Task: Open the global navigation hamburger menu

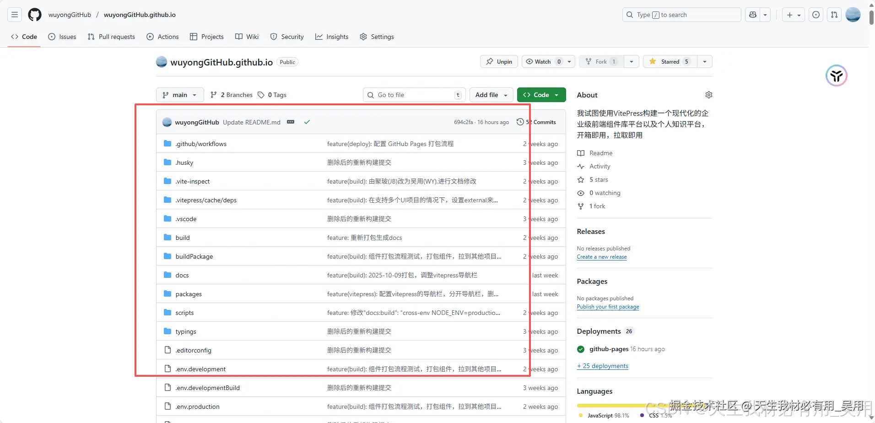Action: click(x=14, y=14)
